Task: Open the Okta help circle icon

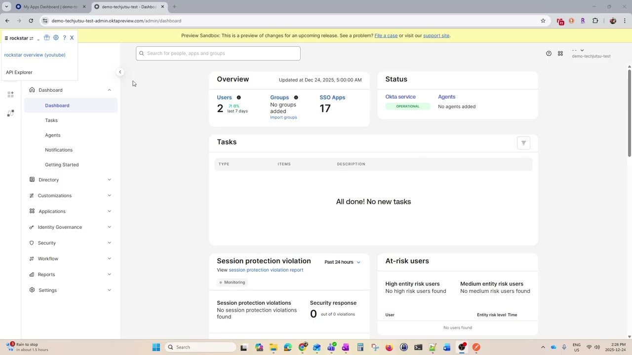Action: (549, 53)
